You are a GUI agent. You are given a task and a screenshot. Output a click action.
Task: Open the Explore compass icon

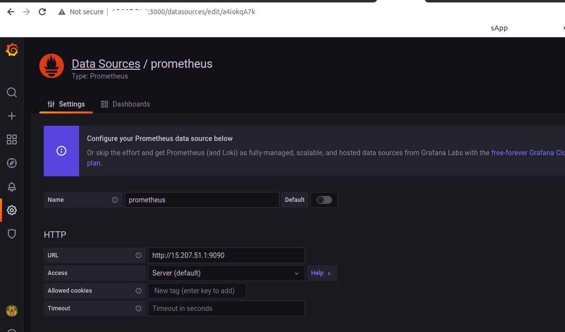point(11,163)
